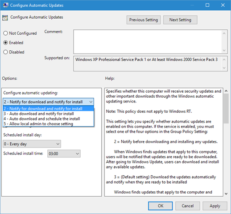The height and width of the screenshot is (214, 231).
Task: Go to Previous Setting
Action: click(144, 20)
